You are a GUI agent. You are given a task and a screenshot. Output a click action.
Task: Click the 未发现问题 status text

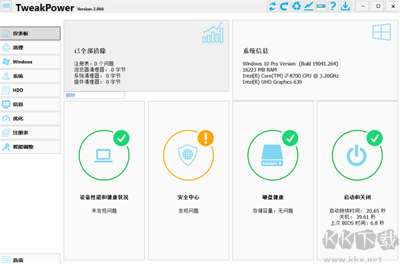click(x=104, y=211)
